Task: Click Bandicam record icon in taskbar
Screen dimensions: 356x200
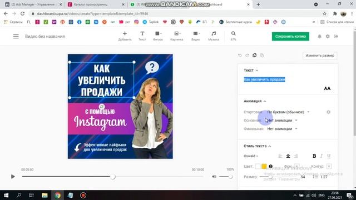Action: coord(83,195)
